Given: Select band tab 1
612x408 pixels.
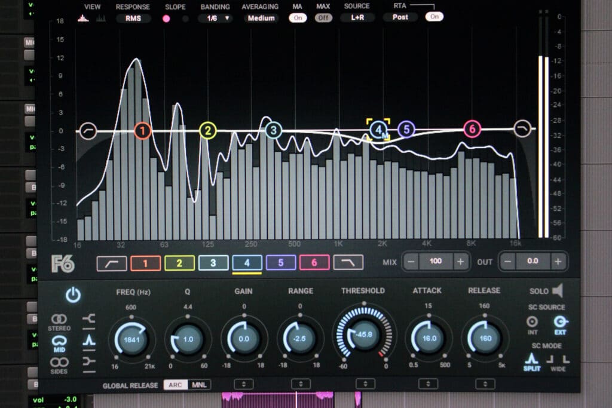Looking at the screenshot, I should [x=145, y=263].
